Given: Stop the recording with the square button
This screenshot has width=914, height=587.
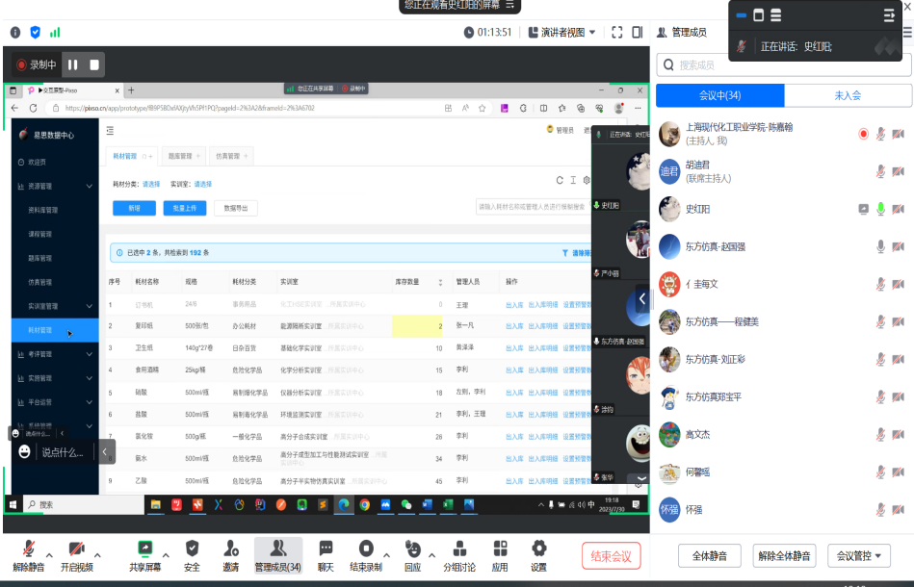Looking at the screenshot, I should 94,64.
